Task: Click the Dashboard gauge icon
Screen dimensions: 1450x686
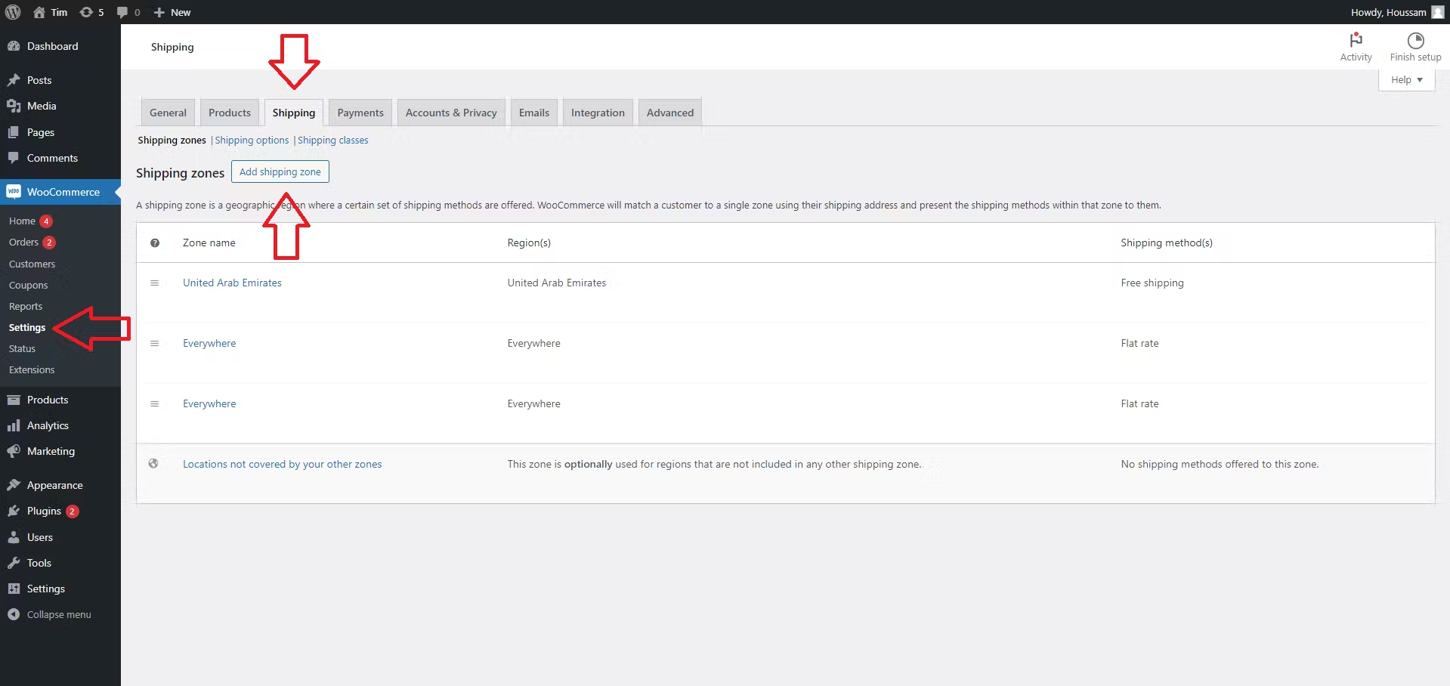Action: pyautogui.click(x=14, y=46)
